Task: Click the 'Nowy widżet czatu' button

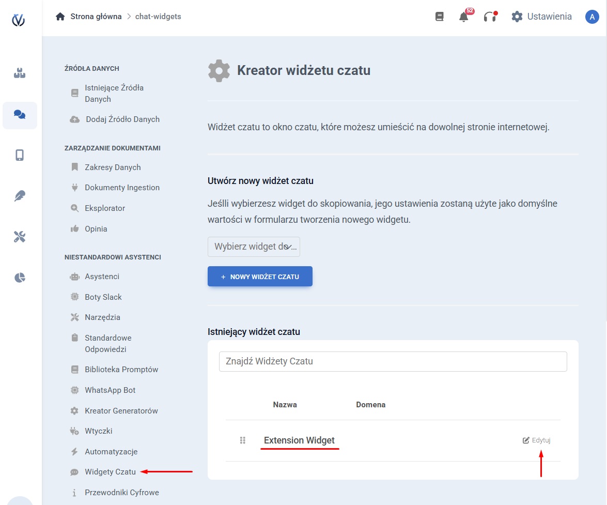Action: [260, 277]
